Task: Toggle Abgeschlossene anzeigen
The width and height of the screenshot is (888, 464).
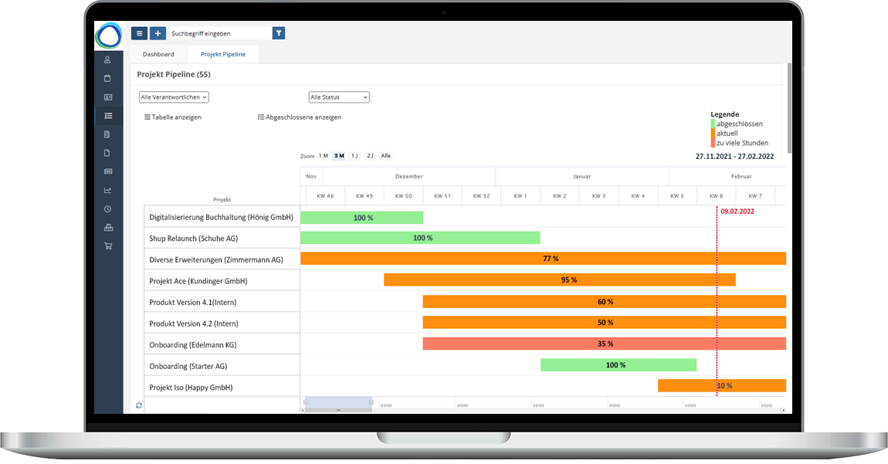Action: (300, 117)
